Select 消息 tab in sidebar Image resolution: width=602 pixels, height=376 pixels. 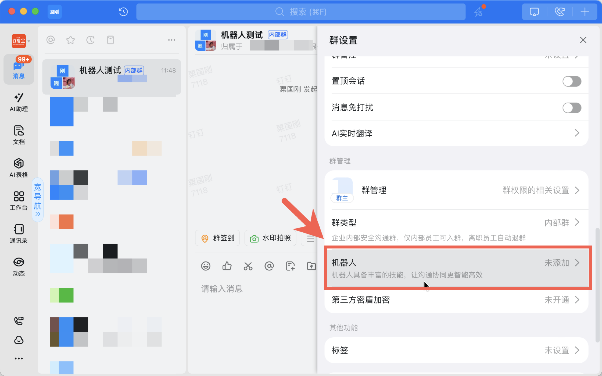point(19,69)
